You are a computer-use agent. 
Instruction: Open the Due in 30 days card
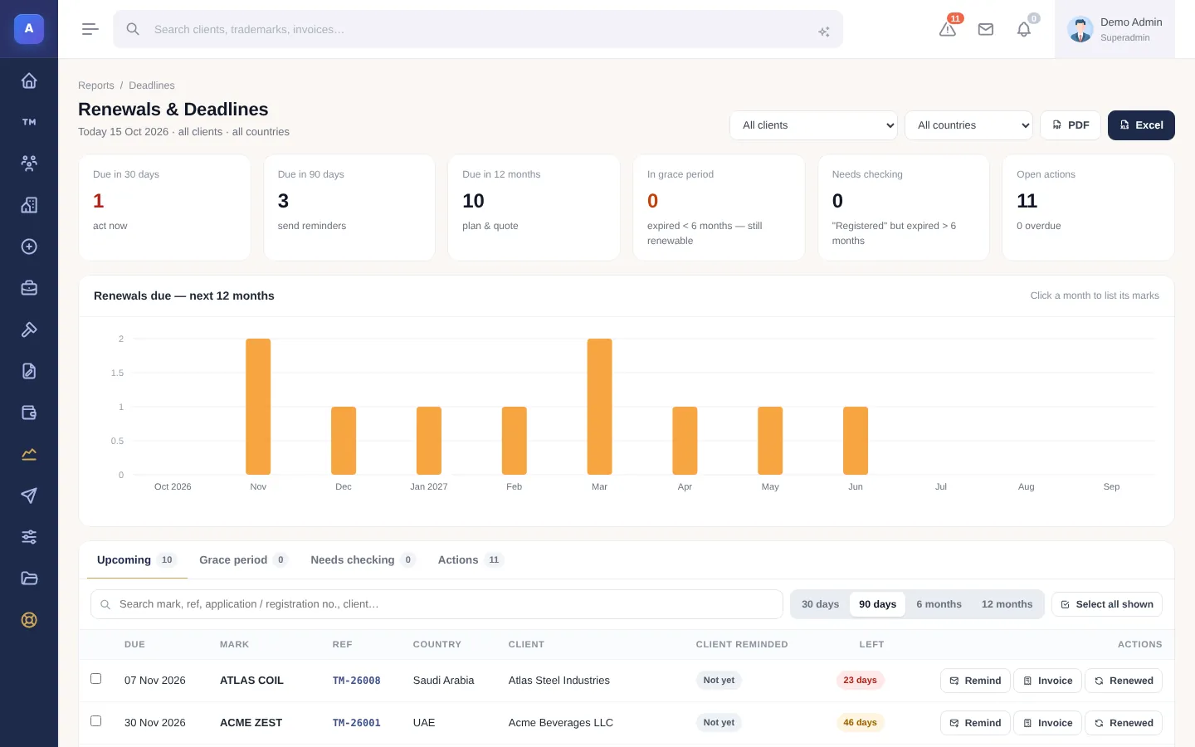pos(164,207)
